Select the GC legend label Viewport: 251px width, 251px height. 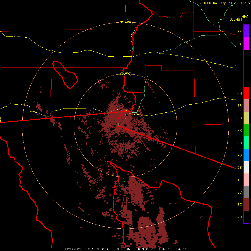[239, 192]
